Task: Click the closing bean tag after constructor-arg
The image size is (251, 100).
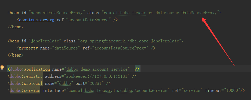Action: 15,27
